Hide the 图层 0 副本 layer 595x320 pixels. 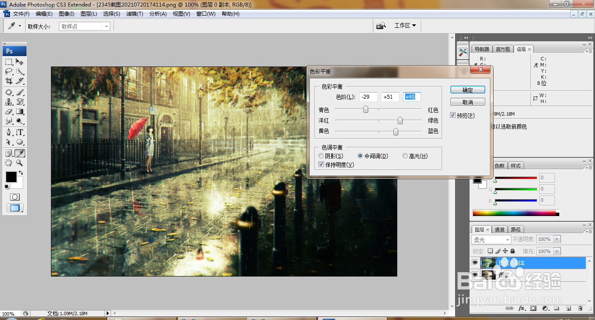(475, 263)
